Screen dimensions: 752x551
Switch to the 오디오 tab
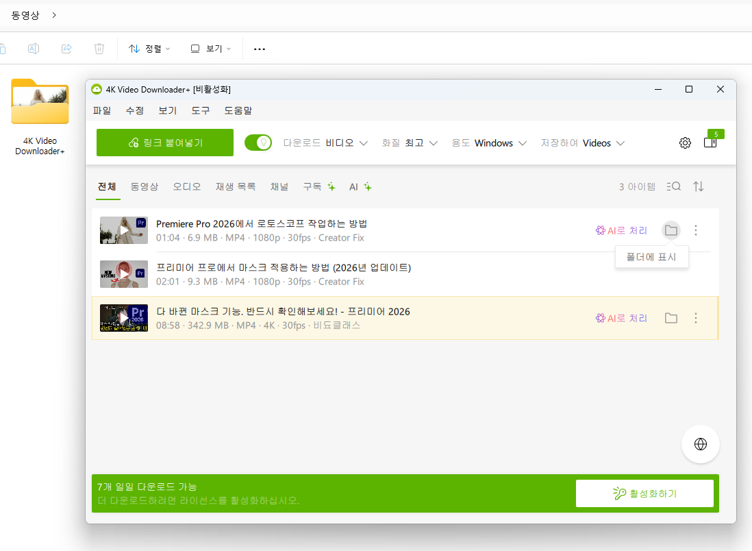187,186
